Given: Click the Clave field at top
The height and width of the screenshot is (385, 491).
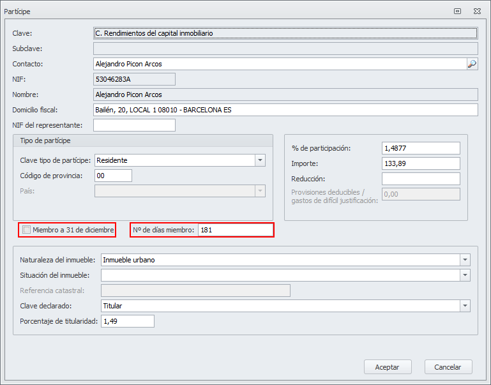Looking at the screenshot, I should (x=285, y=33).
